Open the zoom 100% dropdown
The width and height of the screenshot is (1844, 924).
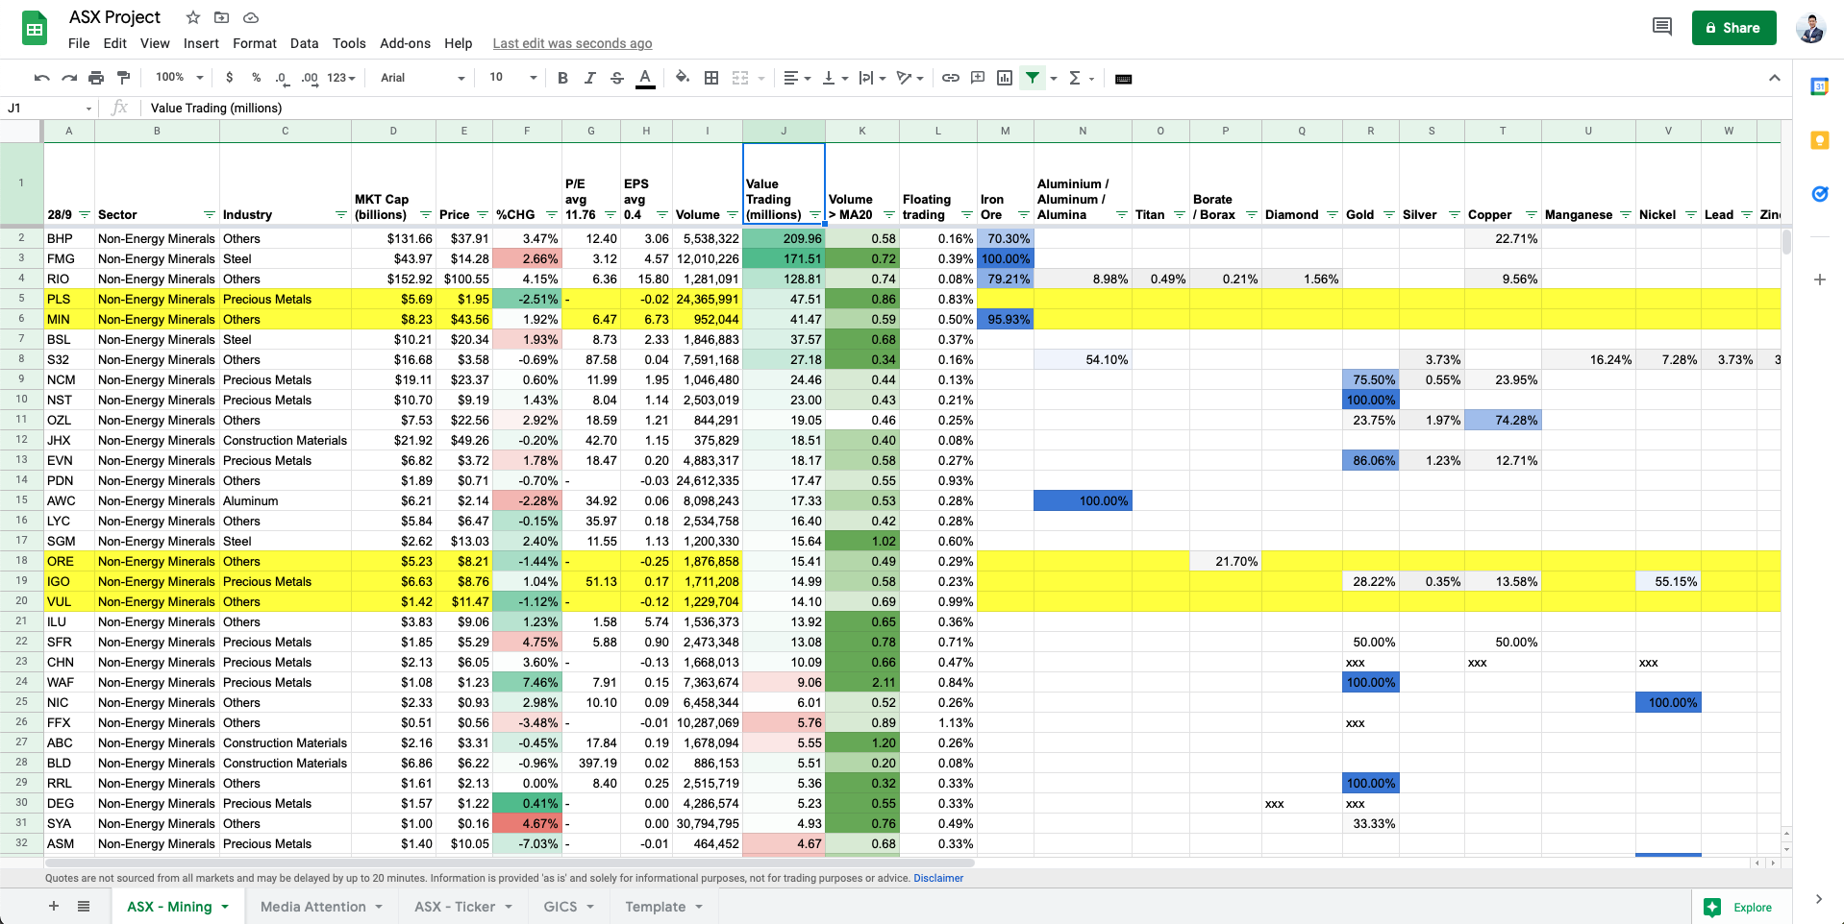(x=180, y=78)
